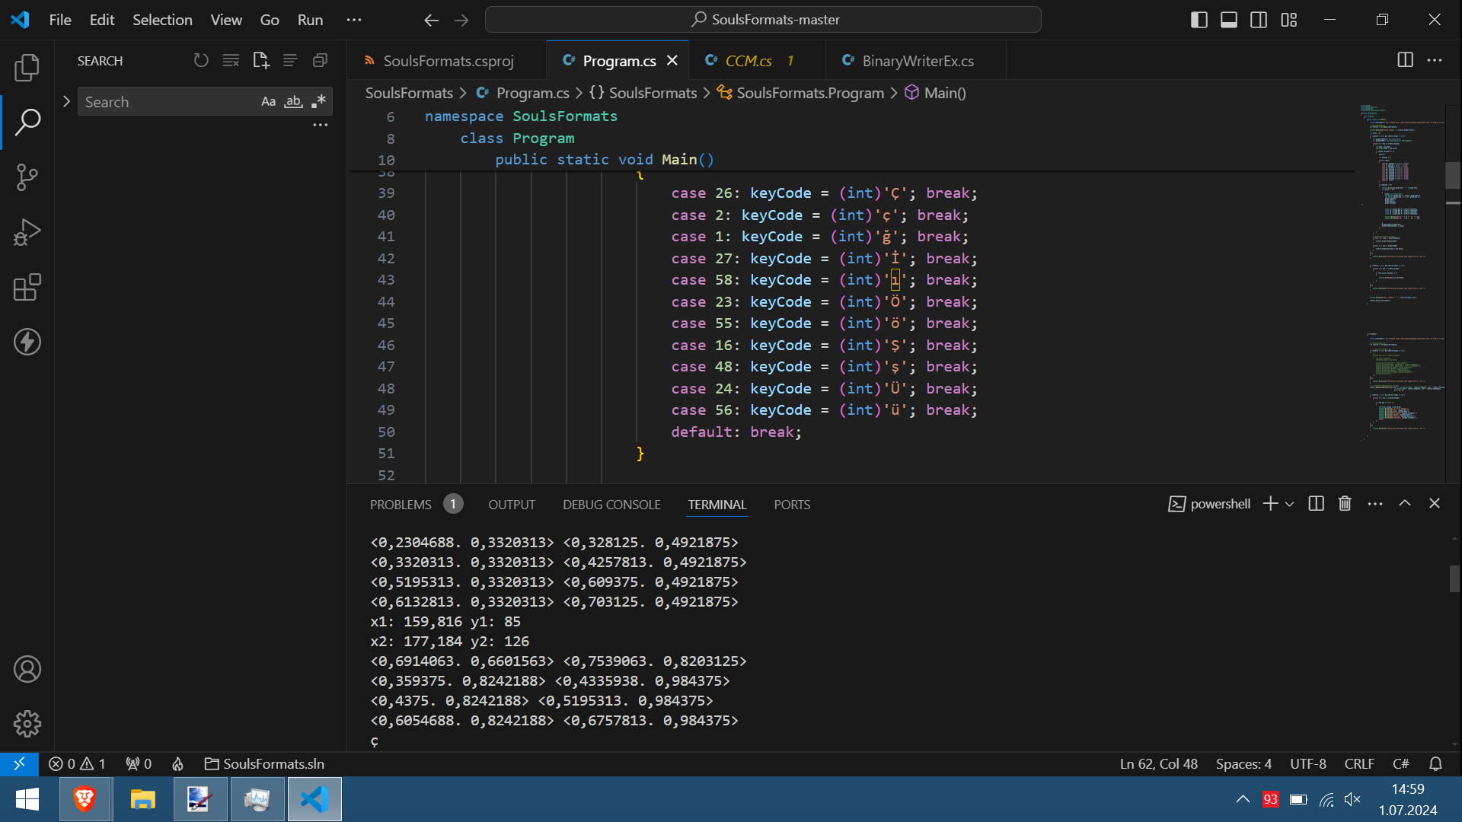Open the Source Control view

point(27,177)
